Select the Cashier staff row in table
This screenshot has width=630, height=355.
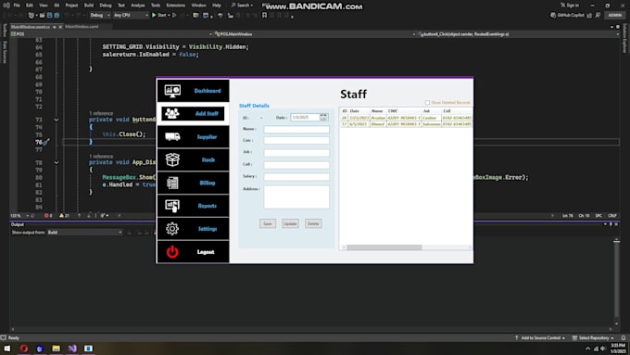pyautogui.click(x=406, y=118)
